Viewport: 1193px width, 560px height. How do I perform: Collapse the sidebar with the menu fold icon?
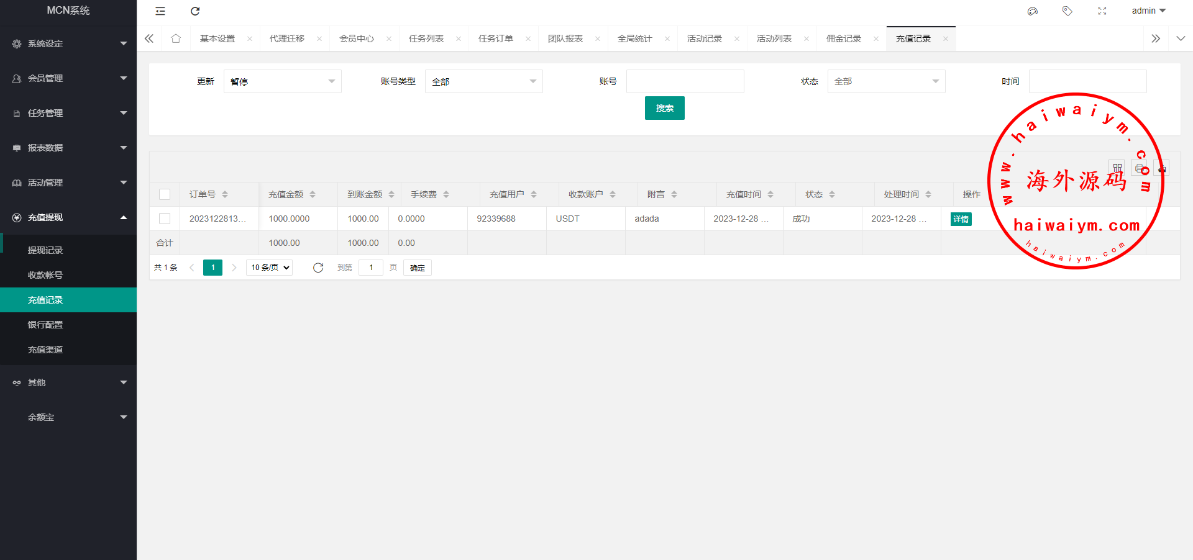(x=160, y=11)
